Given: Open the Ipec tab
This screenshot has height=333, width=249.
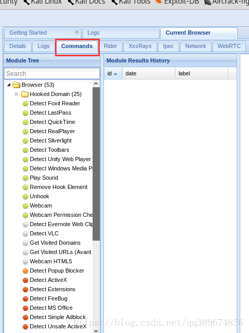Looking at the screenshot, I should point(168,46).
